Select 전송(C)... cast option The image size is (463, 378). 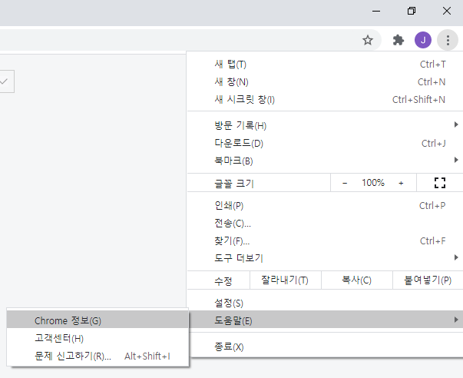325,223
